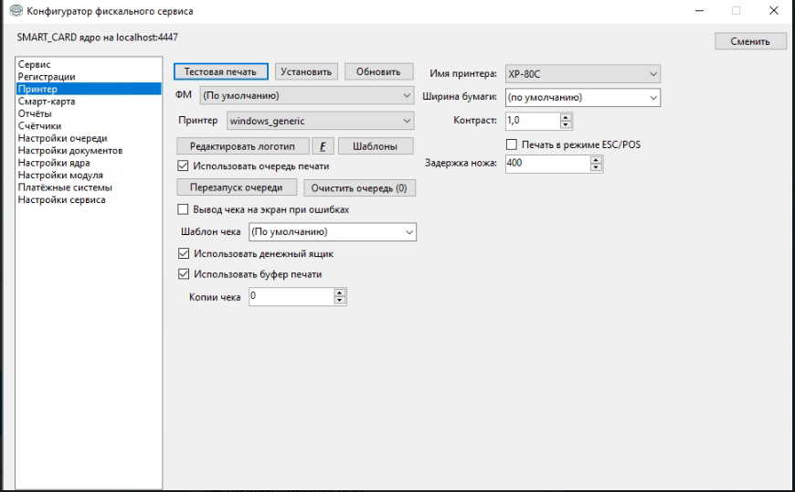Click 'Редактировать логотип' button
Screen dimensions: 795x492
[x=243, y=146]
